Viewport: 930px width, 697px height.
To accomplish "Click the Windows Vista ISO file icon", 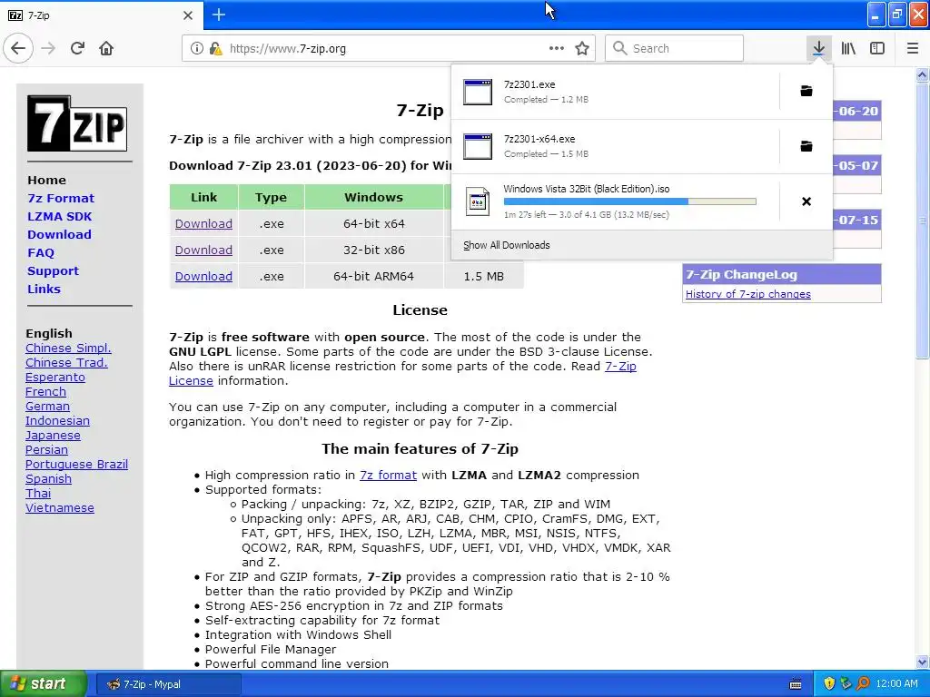I will coord(478,201).
